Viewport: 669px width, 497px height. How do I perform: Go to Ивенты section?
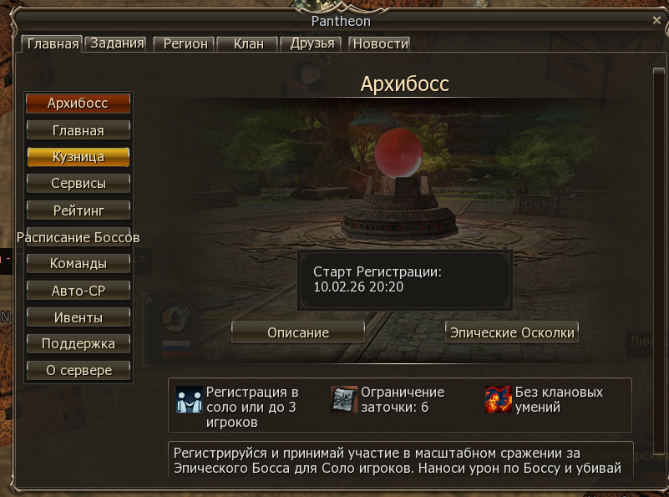78,317
